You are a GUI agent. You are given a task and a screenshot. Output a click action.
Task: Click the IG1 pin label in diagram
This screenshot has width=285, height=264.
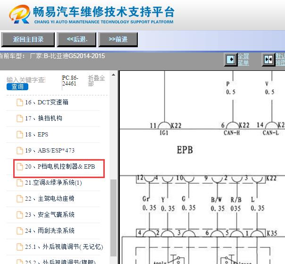pos(164,133)
